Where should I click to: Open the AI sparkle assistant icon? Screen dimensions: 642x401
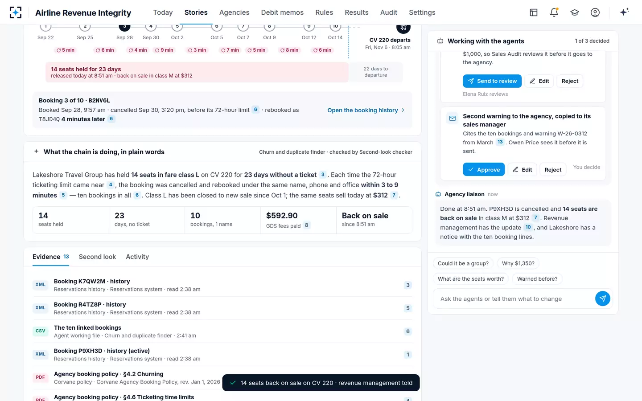pos(624,12)
